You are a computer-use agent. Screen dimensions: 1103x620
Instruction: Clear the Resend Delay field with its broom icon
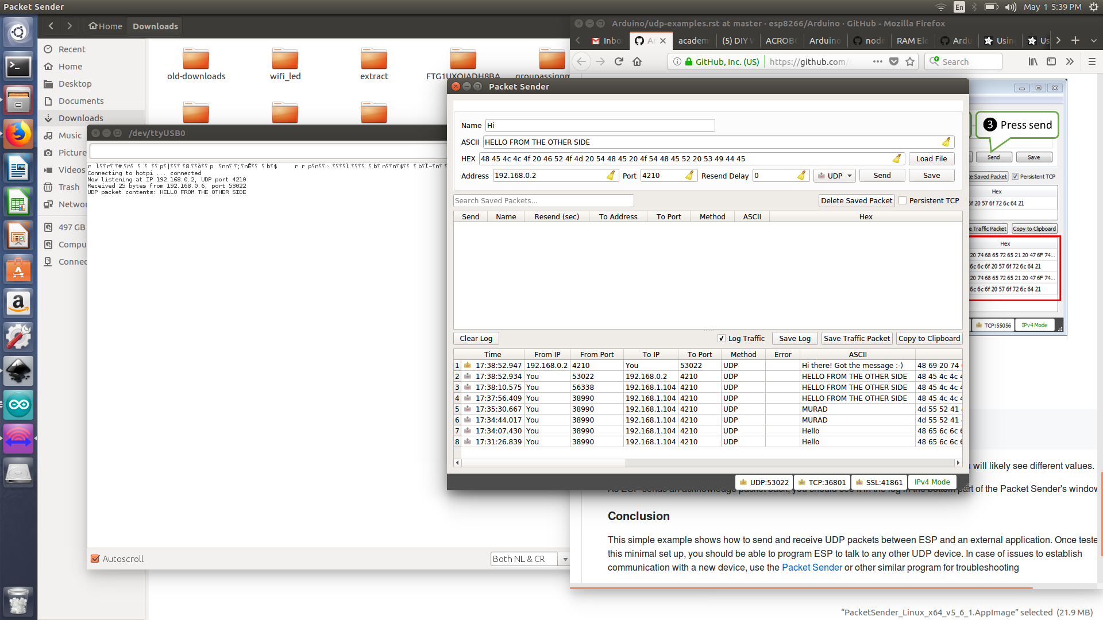point(802,175)
